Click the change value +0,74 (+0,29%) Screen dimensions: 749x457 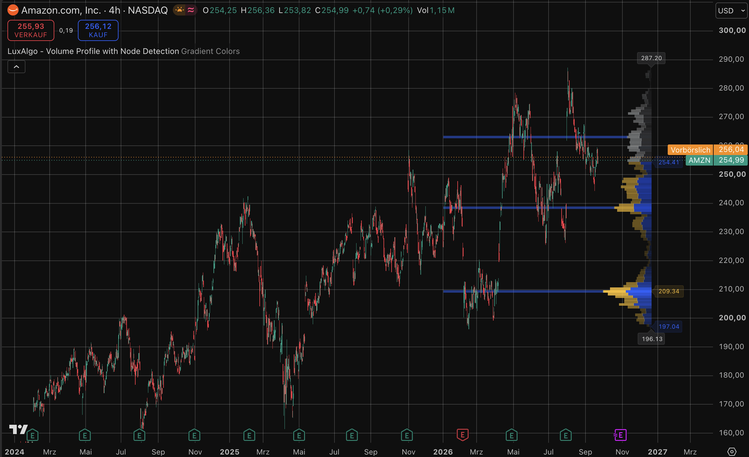point(383,10)
